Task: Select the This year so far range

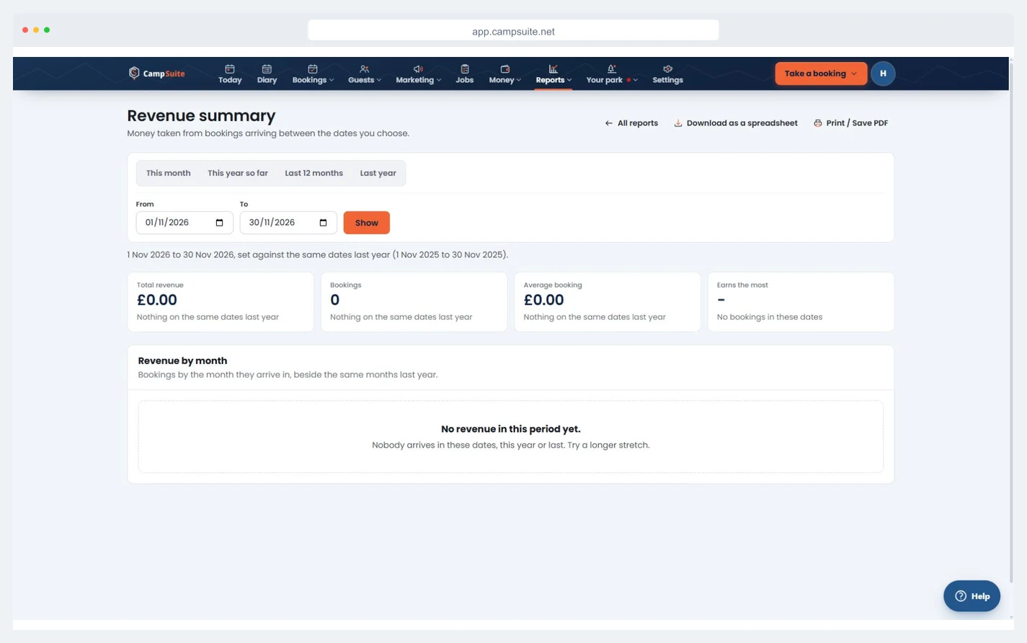Action: (x=238, y=173)
